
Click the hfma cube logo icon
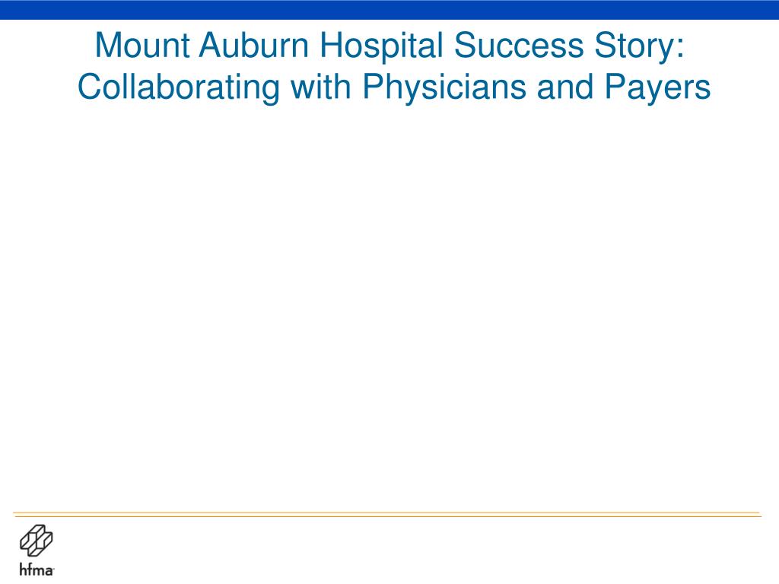37,541
